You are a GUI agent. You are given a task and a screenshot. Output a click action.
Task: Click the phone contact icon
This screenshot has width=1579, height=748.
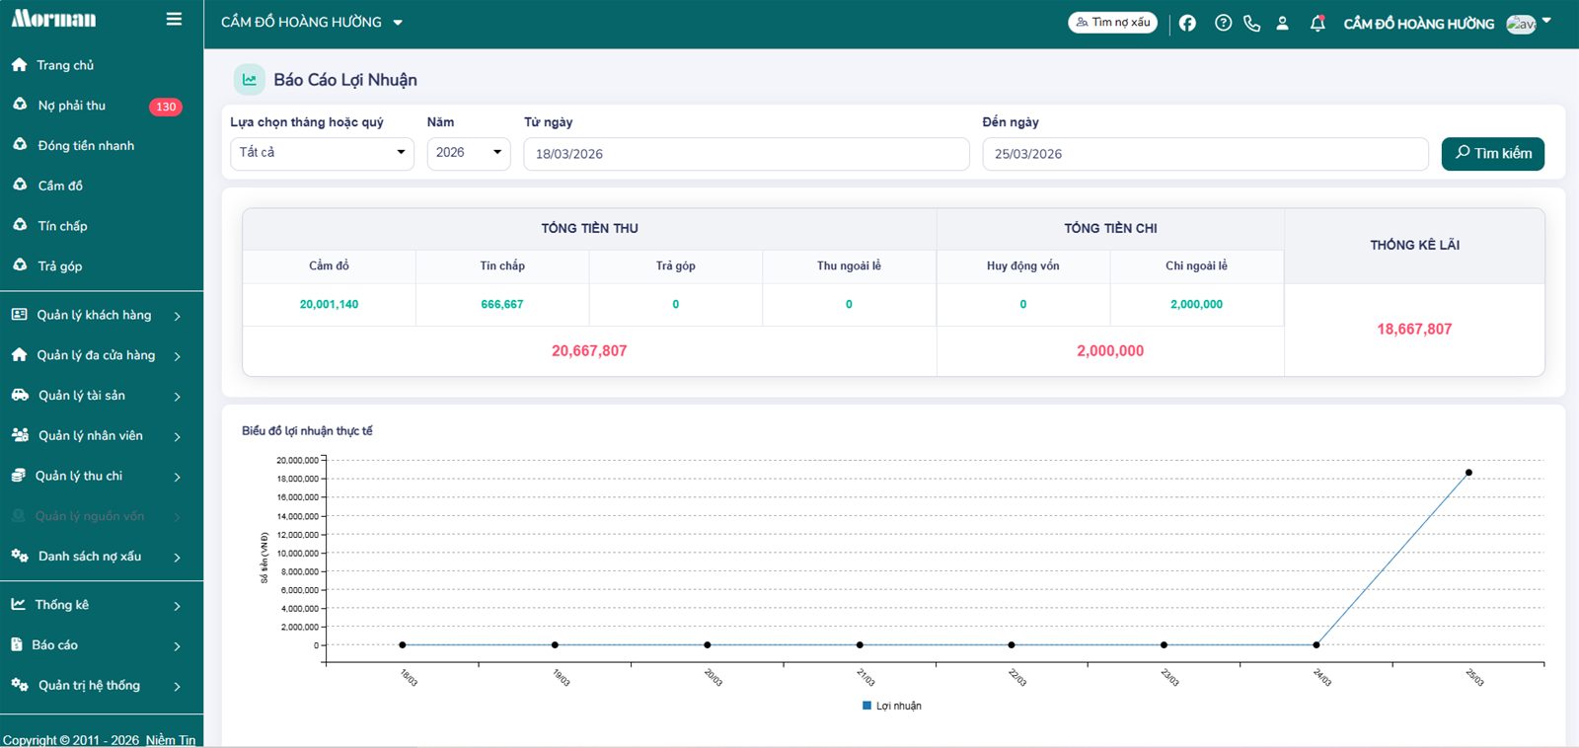[x=1251, y=23]
